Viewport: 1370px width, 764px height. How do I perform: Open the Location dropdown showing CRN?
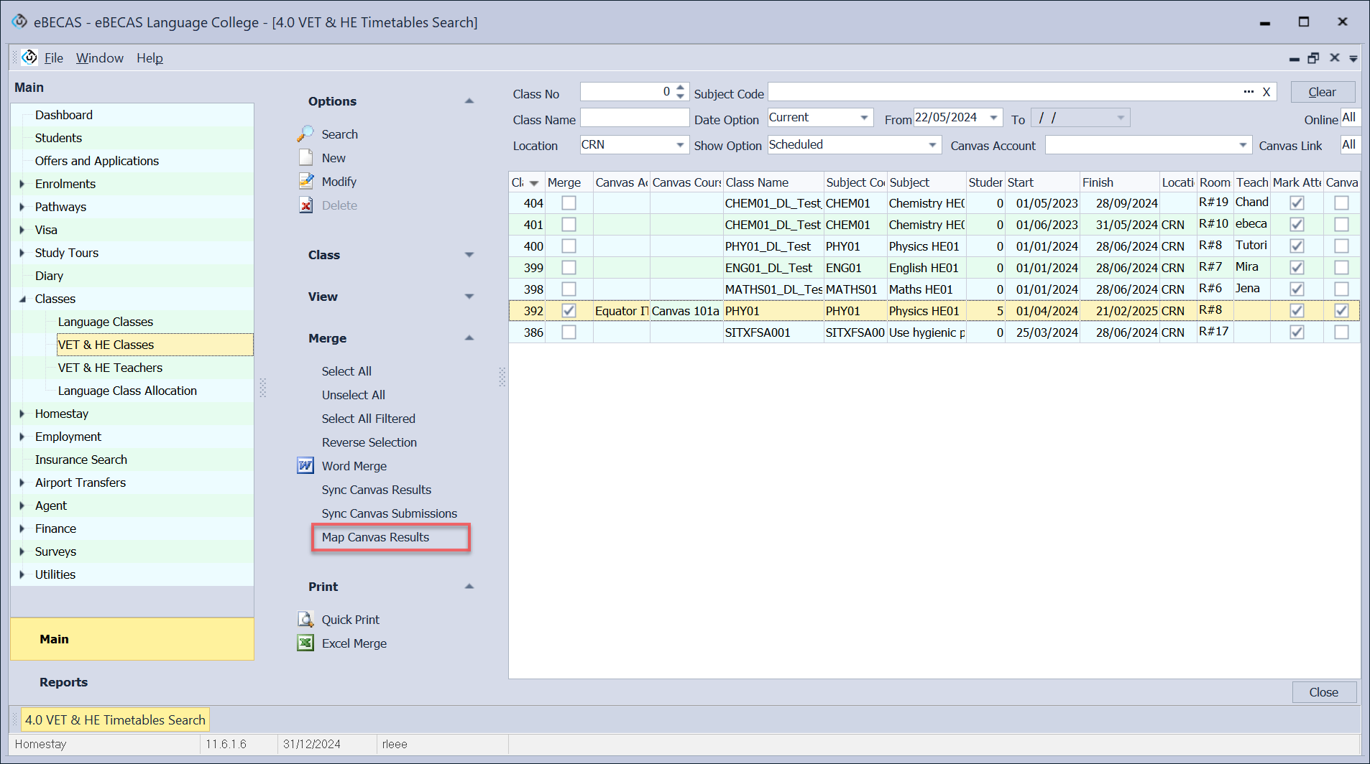pos(679,145)
